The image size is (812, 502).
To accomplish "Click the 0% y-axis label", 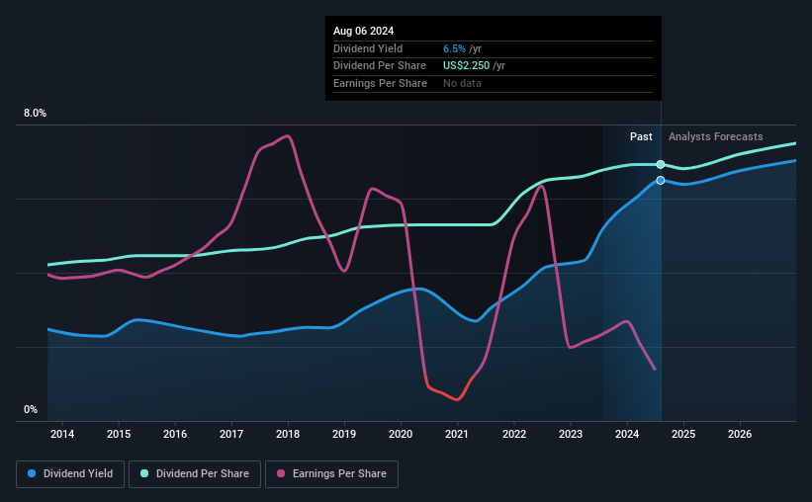I will pyautogui.click(x=31, y=409).
